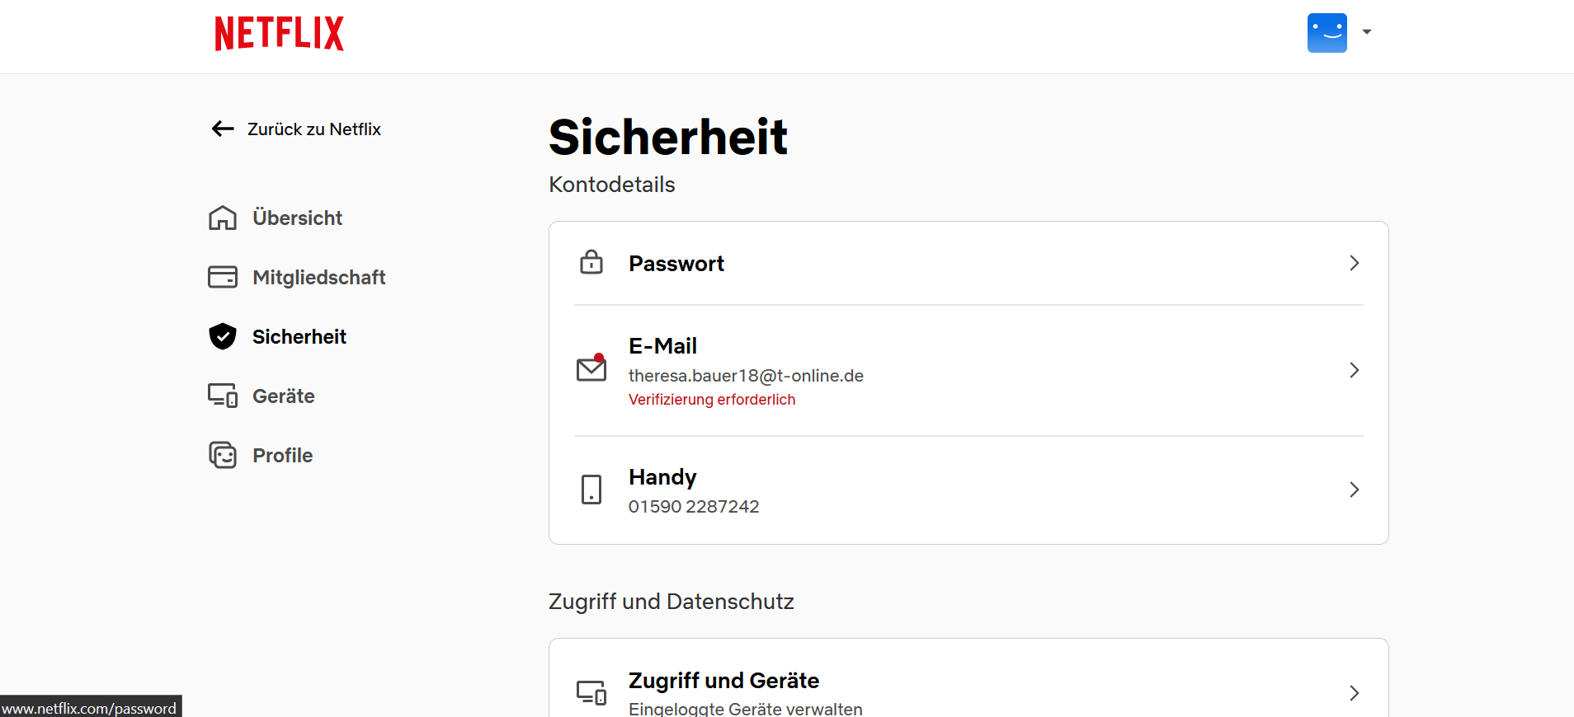The width and height of the screenshot is (1574, 717).
Task: Click the Geräte devices icon in the sidebar
Action: tap(223, 396)
